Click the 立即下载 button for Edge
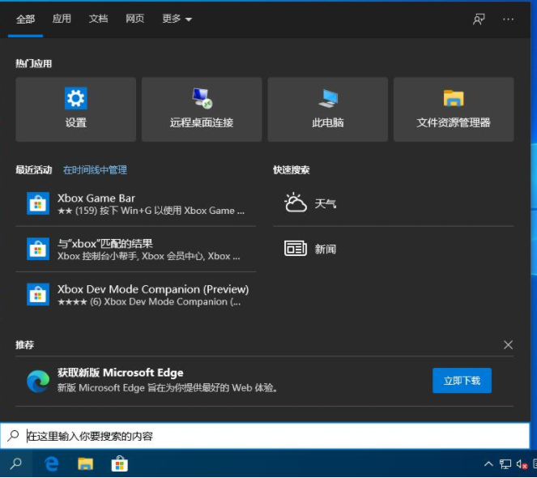The image size is (537, 478). [x=462, y=381]
